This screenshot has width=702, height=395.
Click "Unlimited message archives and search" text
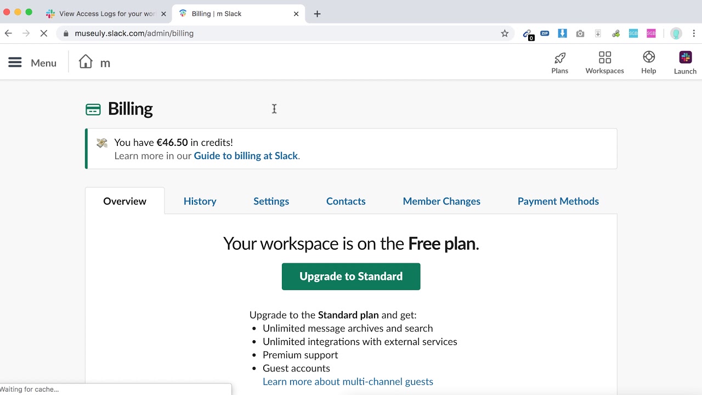pyautogui.click(x=348, y=328)
